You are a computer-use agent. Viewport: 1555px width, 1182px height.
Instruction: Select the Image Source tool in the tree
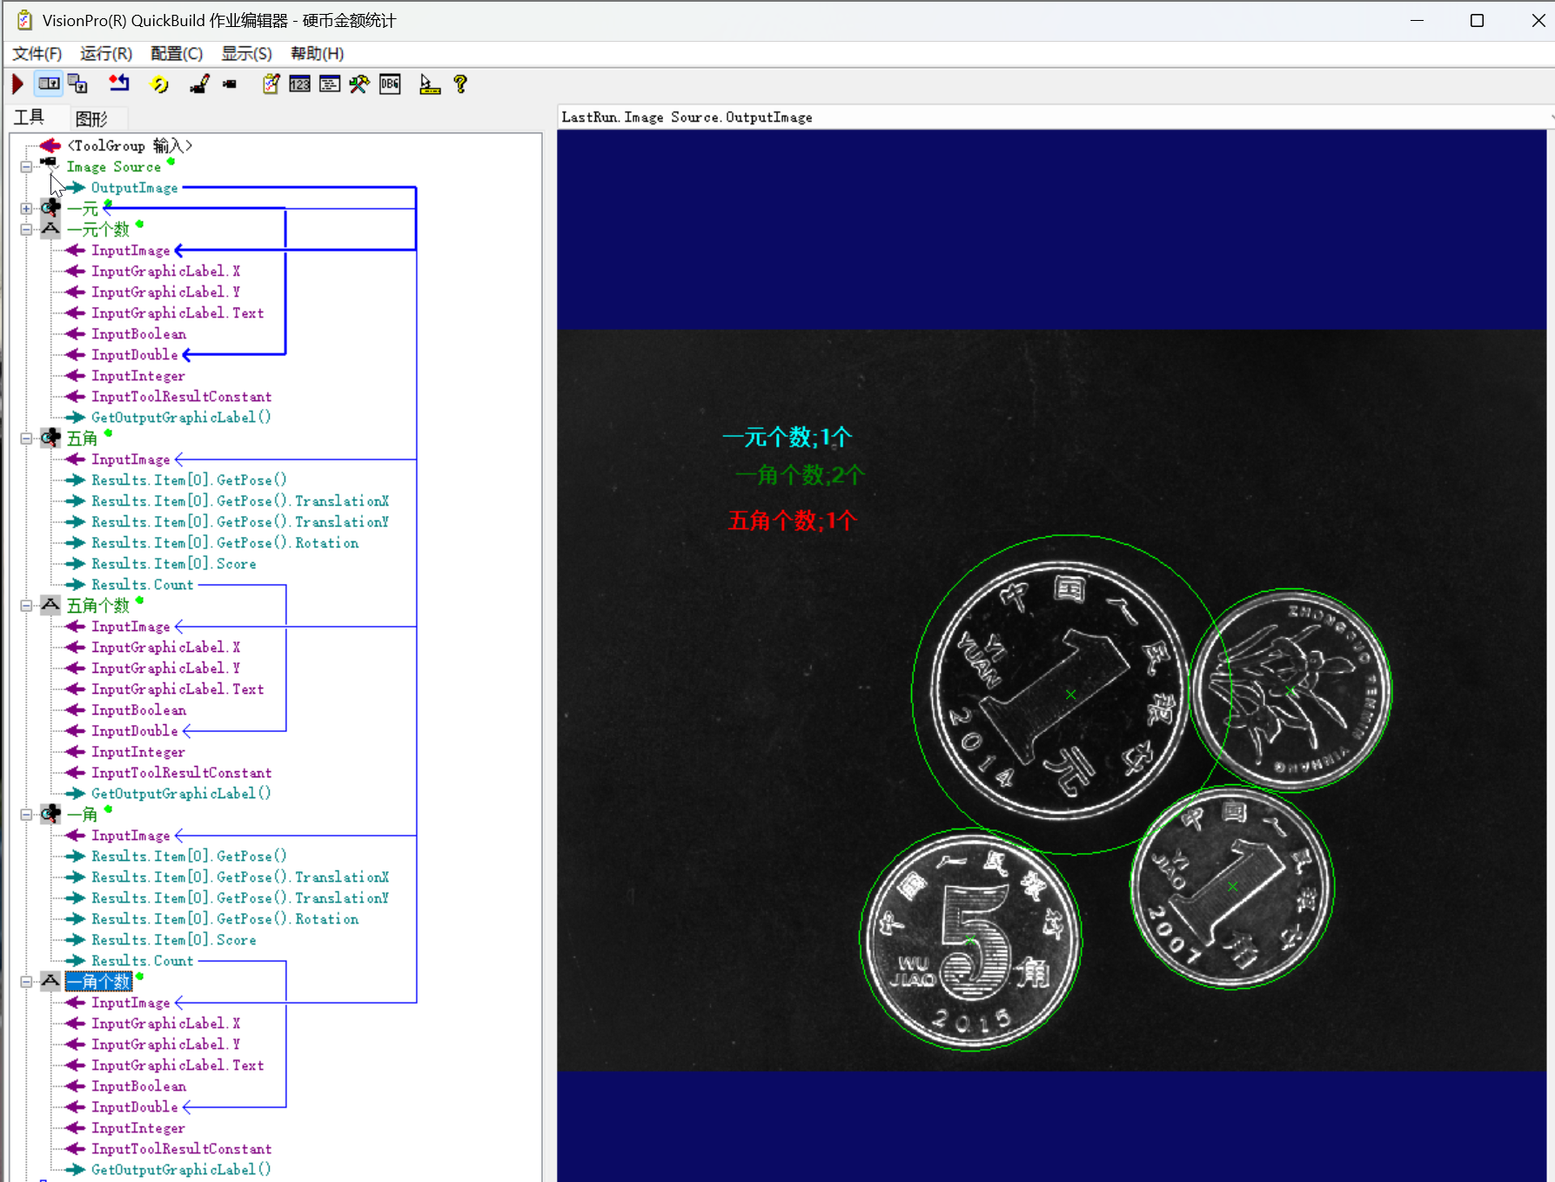(x=114, y=167)
